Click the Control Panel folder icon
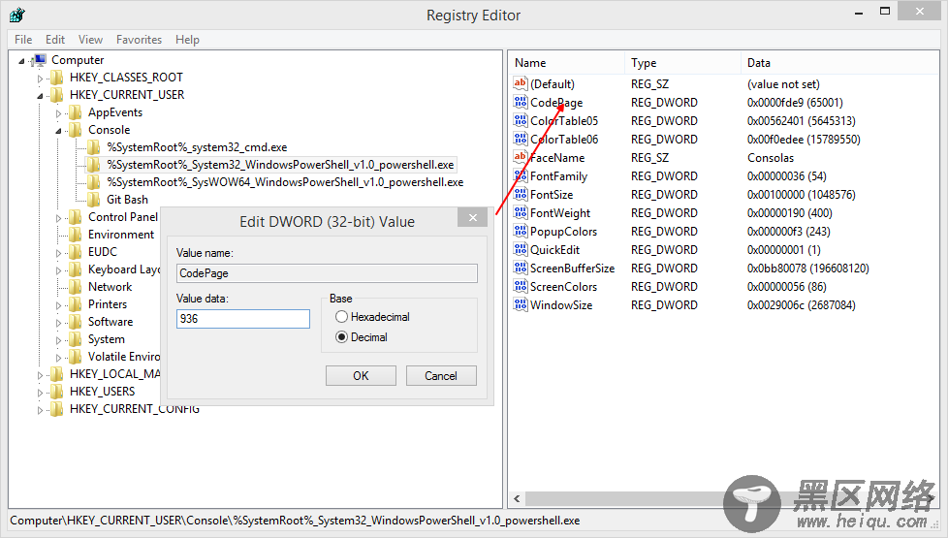 coord(76,217)
